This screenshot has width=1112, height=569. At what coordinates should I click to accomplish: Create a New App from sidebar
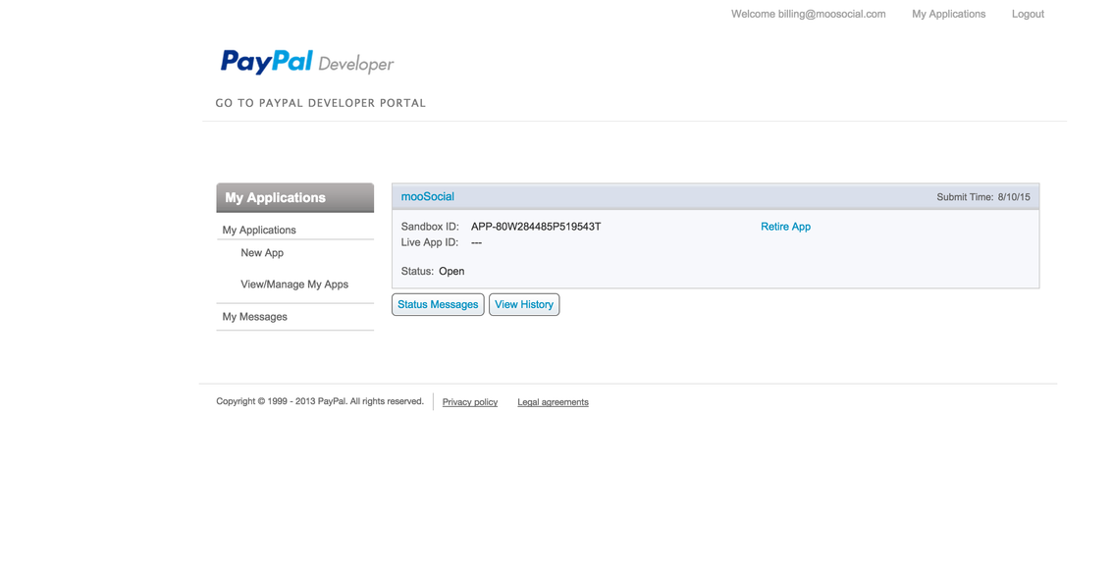[x=262, y=253]
